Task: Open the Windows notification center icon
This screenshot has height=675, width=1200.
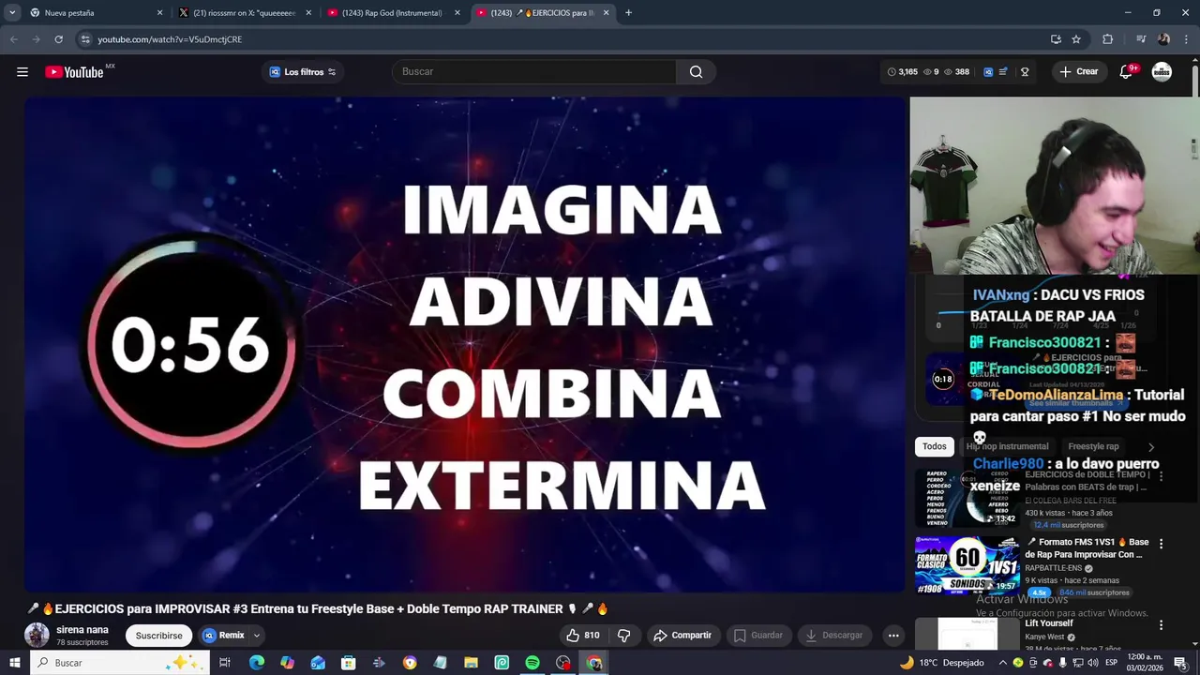Action: (x=1180, y=663)
